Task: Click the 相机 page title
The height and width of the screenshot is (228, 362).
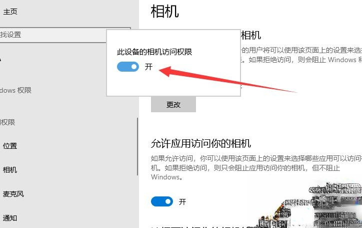Action: pos(164,11)
